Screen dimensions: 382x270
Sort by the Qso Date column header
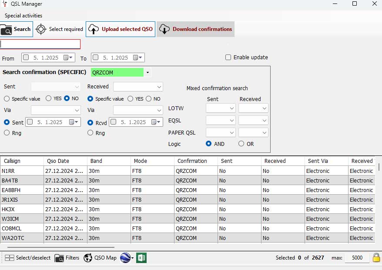click(66, 161)
